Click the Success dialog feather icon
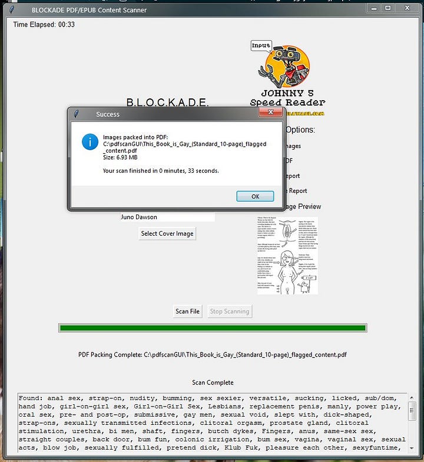The height and width of the screenshot is (462, 424). (77, 114)
